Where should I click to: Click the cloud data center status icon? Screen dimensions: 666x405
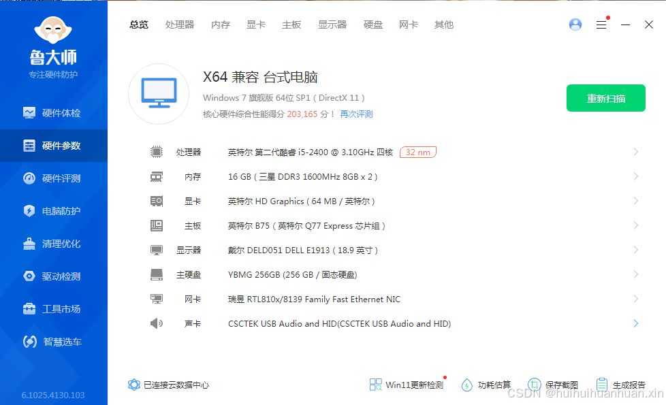(x=133, y=385)
